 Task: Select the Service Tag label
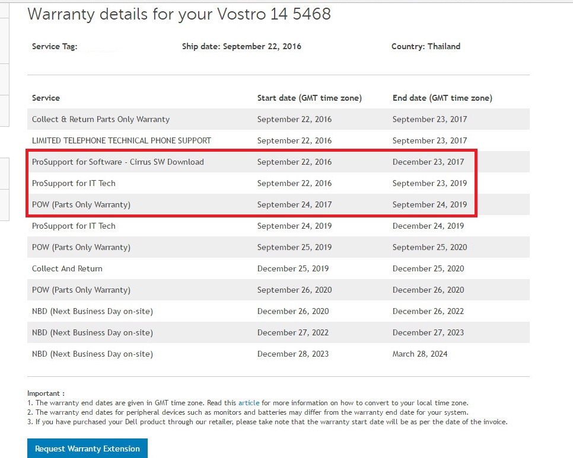55,46
